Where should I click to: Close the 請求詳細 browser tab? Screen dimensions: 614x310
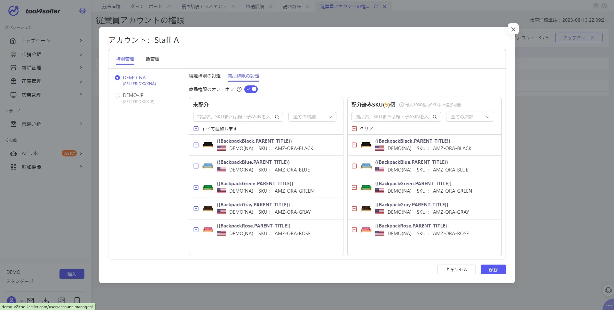pos(308,6)
